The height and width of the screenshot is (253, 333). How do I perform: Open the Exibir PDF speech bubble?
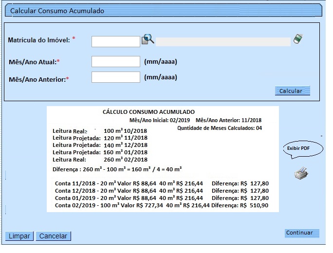302,148
